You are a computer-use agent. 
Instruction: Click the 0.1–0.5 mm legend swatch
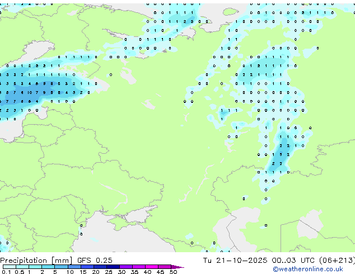(x=10, y=267)
